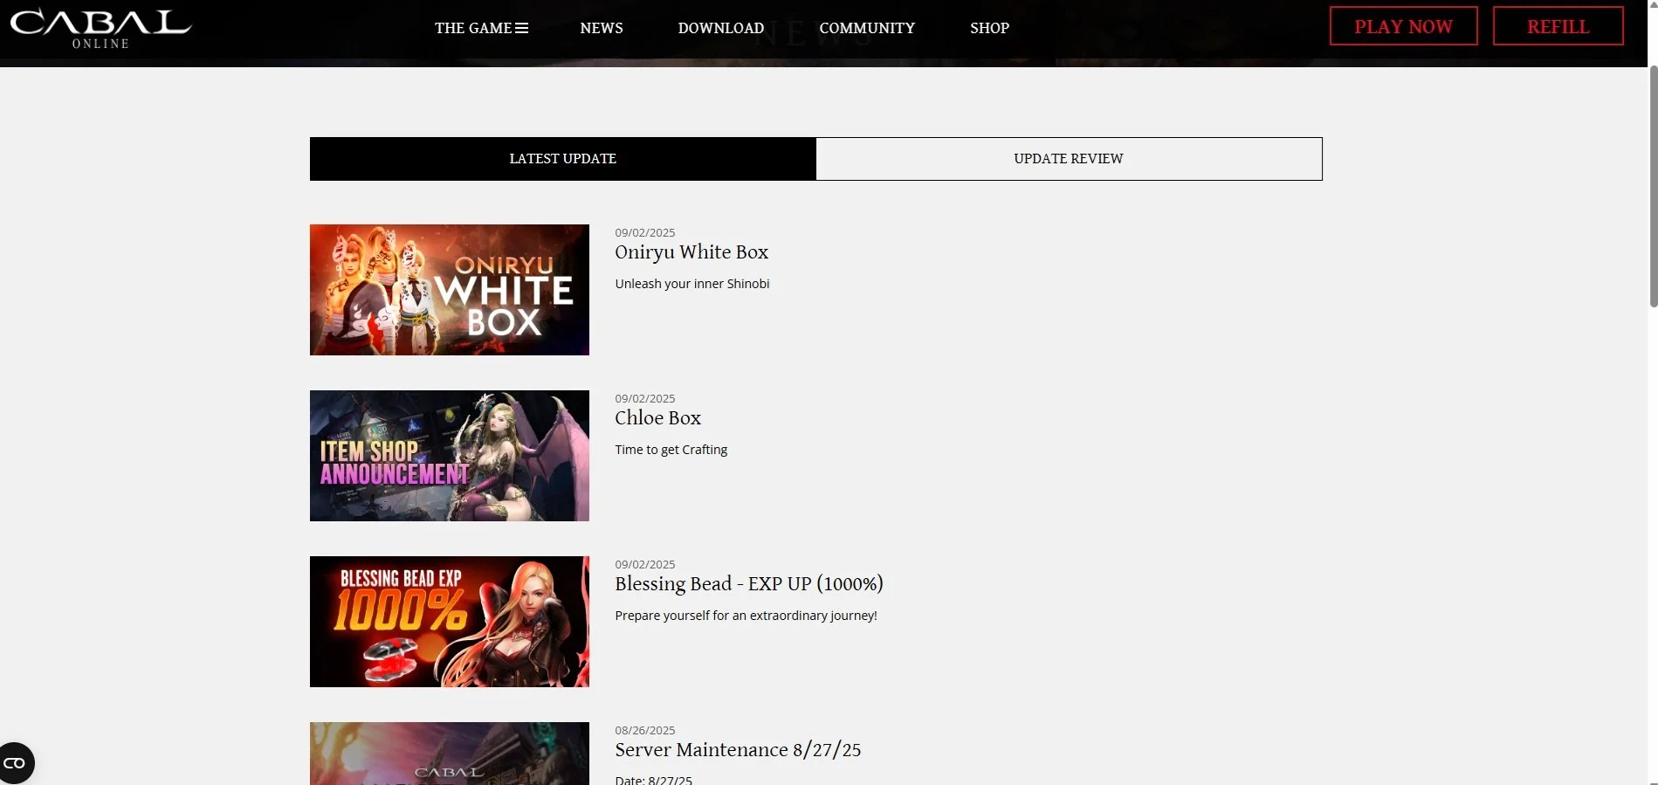
Task: Open the Chloe Box article title
Action: point(658,418)
